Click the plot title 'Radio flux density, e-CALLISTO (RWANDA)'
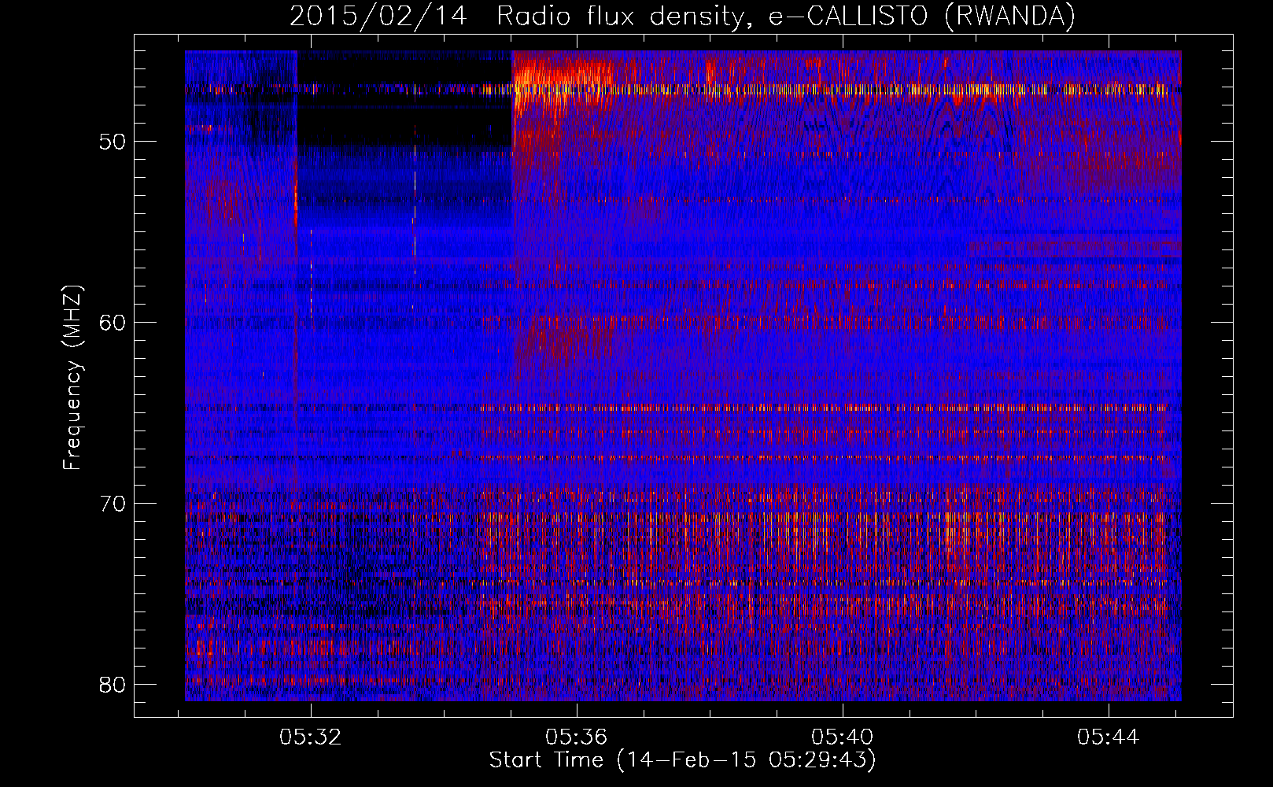Image resolution: width=1273 pixels, height=787 pixels. [x=785, y=17]
